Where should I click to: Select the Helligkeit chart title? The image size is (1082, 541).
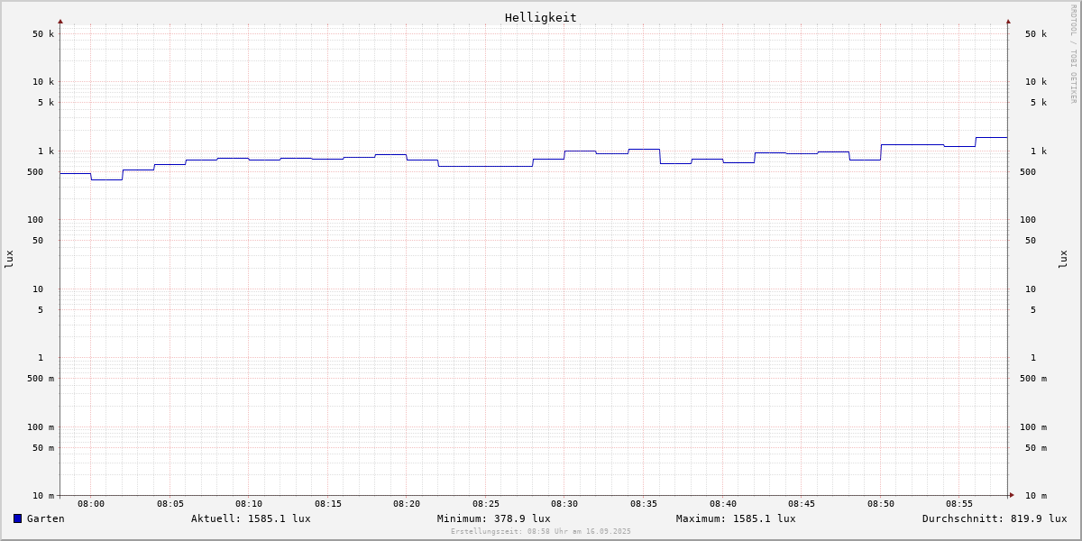pos(540,17)
